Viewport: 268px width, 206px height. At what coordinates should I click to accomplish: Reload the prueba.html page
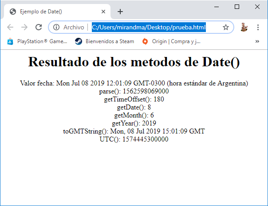38,28
